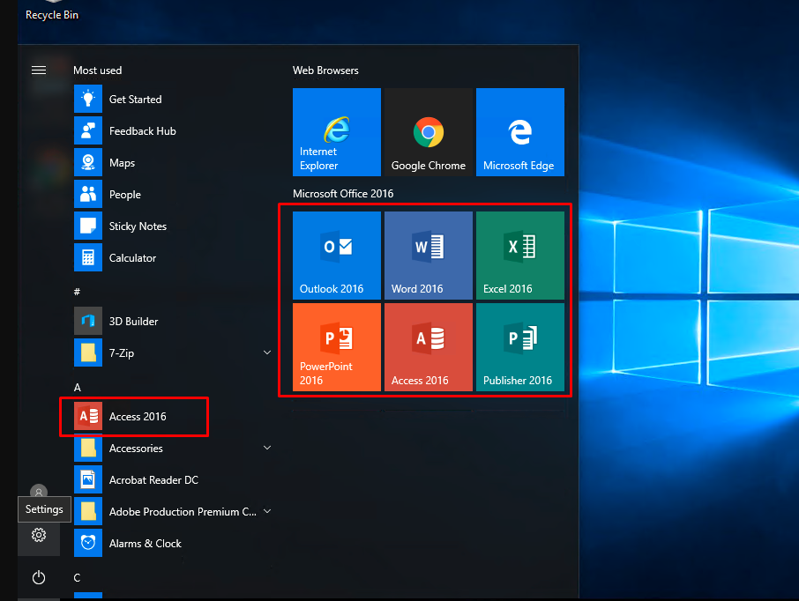Click the Web Browsers group header
799x601 pixels.
(x=325, y=70)
